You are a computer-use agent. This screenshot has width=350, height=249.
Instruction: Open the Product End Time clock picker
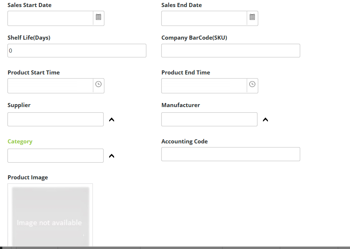point(252,84)
